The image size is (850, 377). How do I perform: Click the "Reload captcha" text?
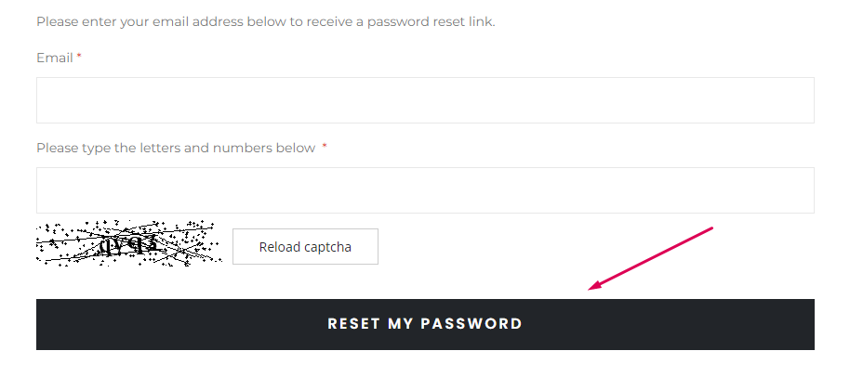(x=305, y=247)
